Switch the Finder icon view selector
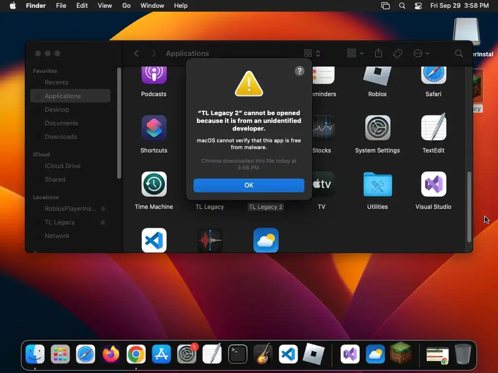This screenshot has width=498, height=373. pyautogui.click(x=312, y=53)
